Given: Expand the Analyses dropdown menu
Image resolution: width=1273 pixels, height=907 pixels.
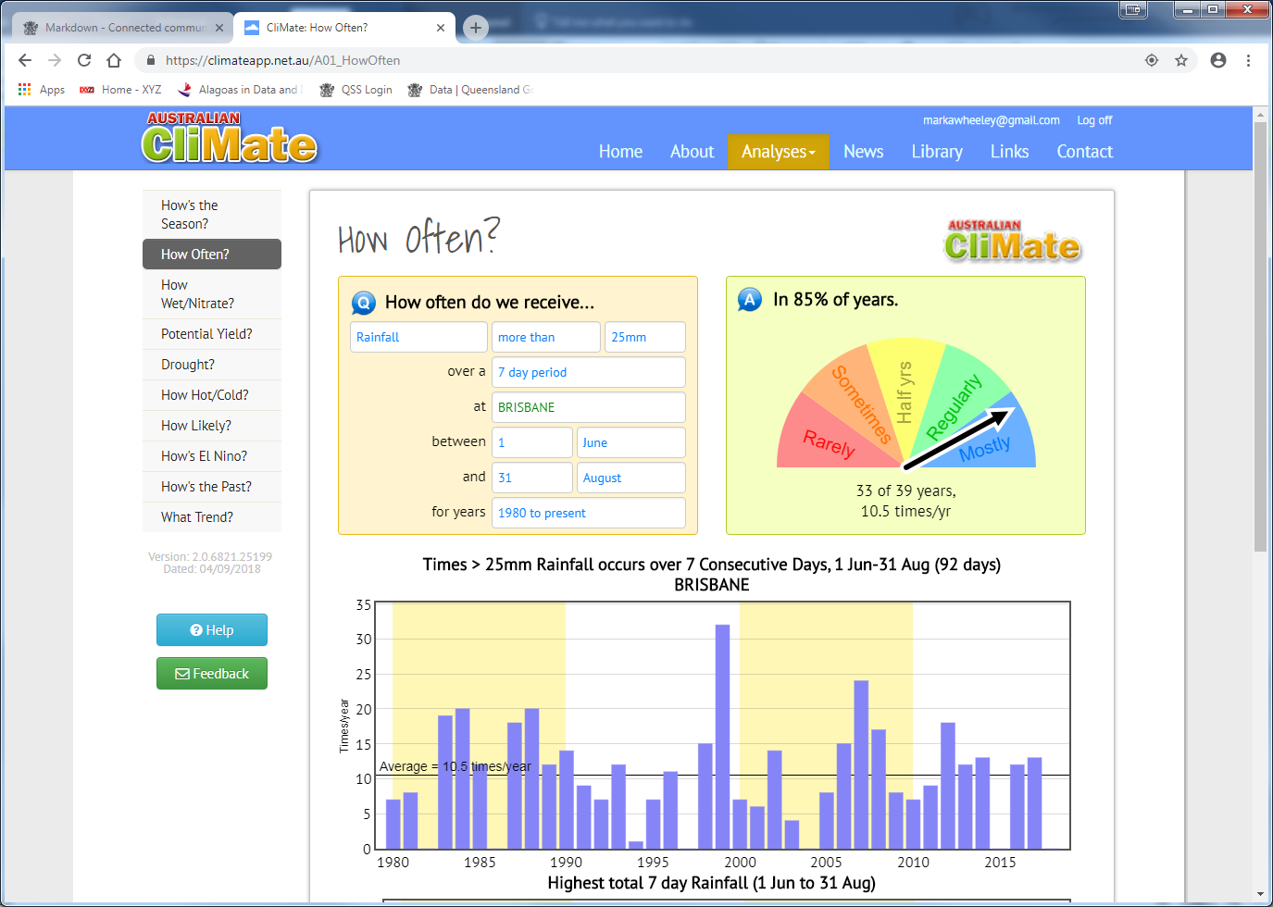Looking at the screenshot, I should click(778, 152).
